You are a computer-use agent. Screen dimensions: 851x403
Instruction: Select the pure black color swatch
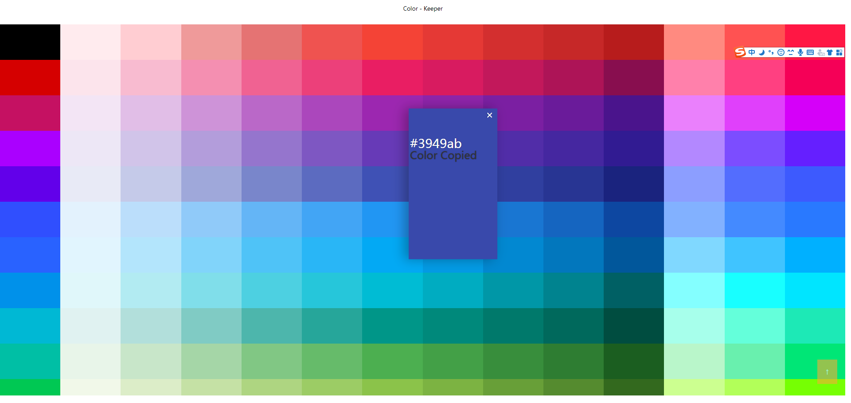[30, 42]
